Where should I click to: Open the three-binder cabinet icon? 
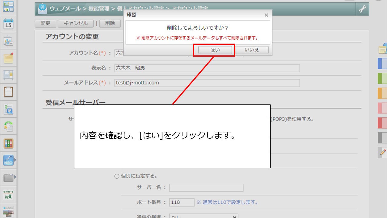8,144
